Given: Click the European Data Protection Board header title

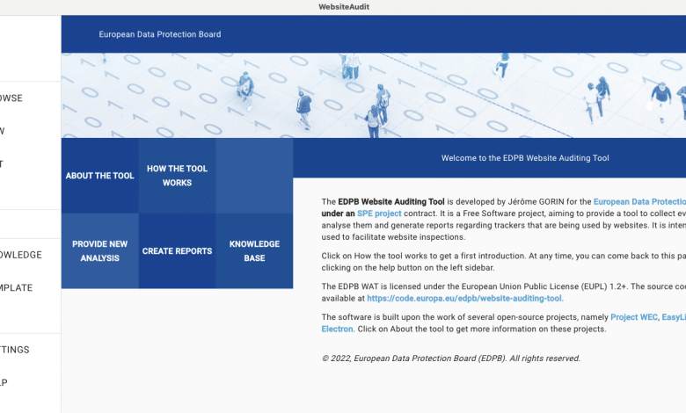Looking at the screenshot, I should pyautogui.click(x=159, y=34).
